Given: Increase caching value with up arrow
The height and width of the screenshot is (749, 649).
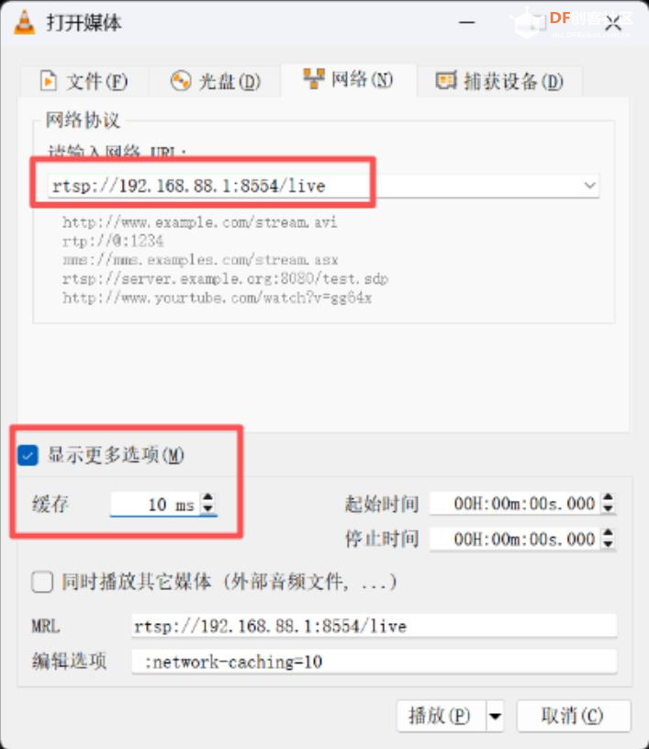Looking at the screenshot, I should coord(208,498).
